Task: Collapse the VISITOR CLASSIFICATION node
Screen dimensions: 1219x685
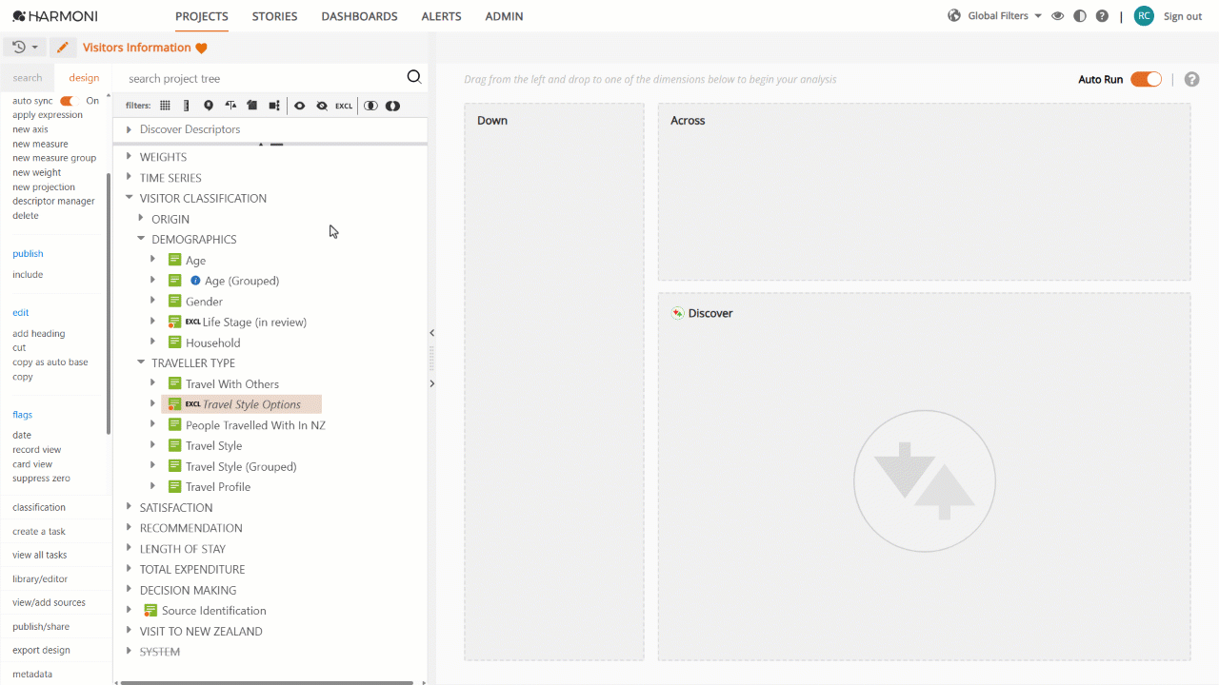Action: 130,198
